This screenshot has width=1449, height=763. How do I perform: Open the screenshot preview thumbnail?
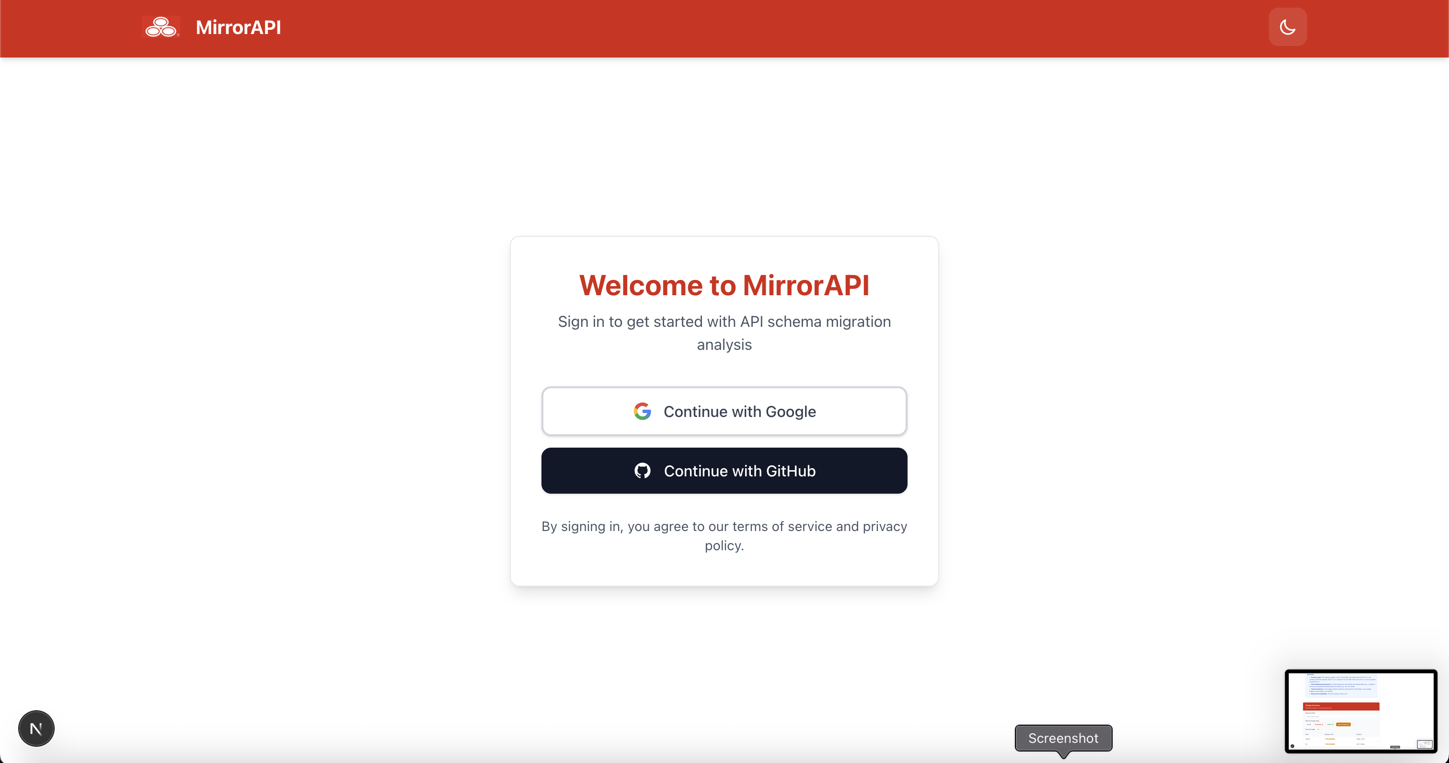pyautogui.click(x=1360, y=711)
